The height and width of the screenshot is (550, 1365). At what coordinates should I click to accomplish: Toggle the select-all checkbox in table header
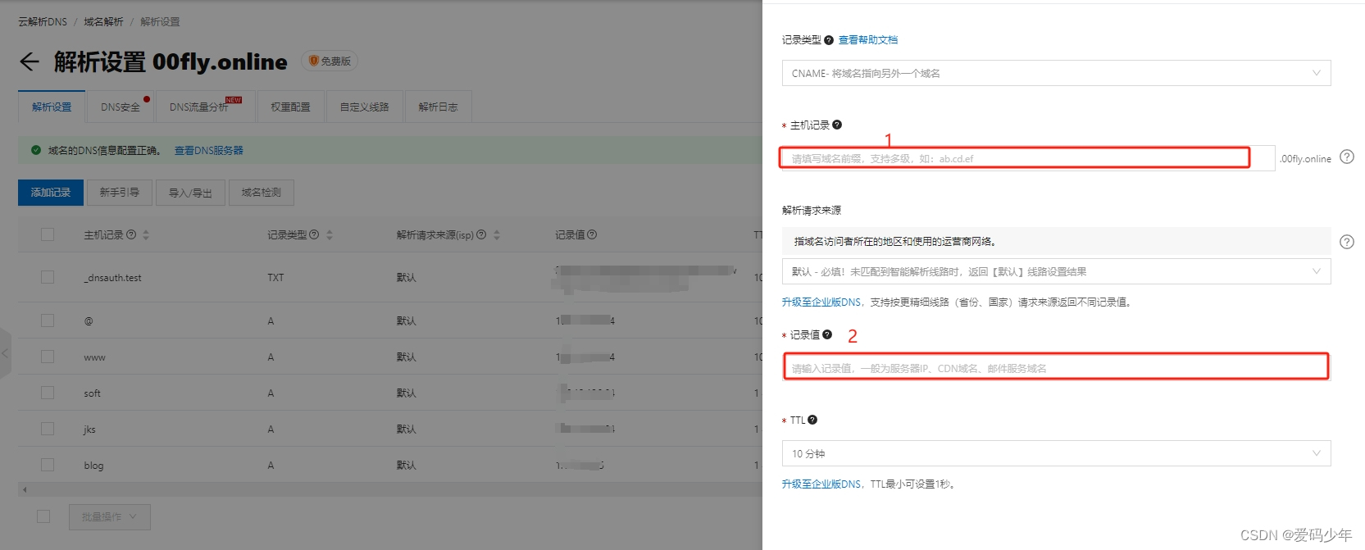48,235
